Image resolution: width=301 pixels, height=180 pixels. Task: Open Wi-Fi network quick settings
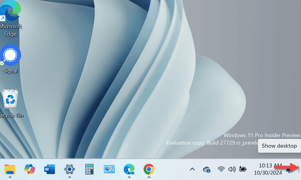[221, 169]
